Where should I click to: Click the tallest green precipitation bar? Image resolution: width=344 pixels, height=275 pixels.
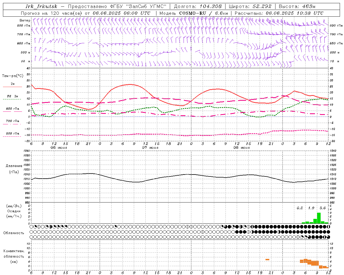[319, 218]
